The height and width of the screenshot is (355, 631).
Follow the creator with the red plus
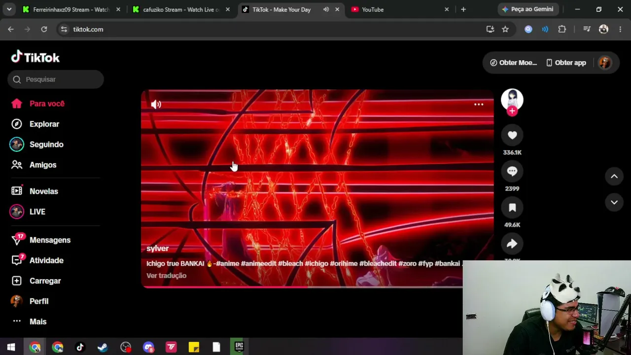(x=512, y=111)
